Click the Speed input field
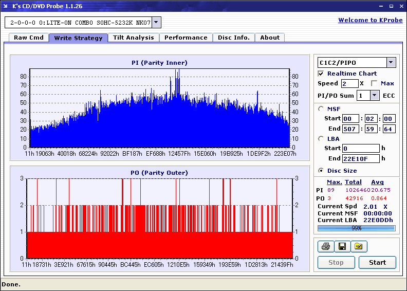 coord(349,83)
